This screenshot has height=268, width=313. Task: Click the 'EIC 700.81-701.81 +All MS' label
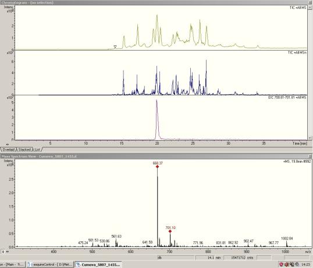click(x=287, y=97)
